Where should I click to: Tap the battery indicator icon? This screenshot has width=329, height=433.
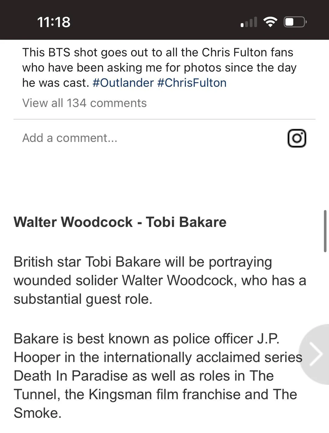click(x=295, y=22)
